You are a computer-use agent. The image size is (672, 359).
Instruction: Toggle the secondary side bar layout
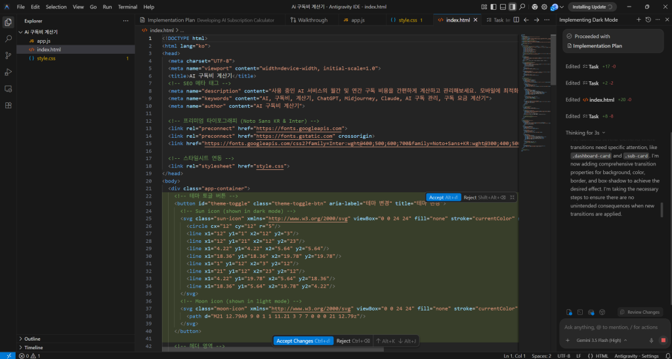pyautogui.click(x=513, y=7)
